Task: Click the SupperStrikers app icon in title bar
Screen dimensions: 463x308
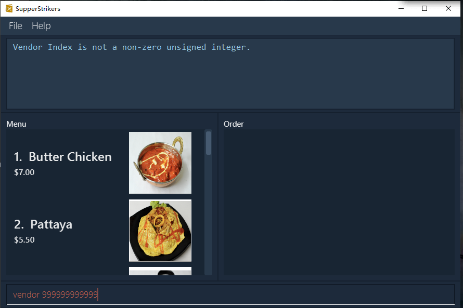Action: [9, 8]
